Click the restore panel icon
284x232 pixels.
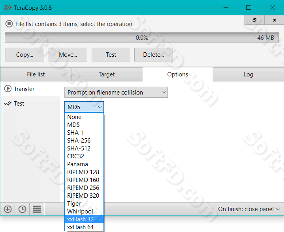pos(254,20)
